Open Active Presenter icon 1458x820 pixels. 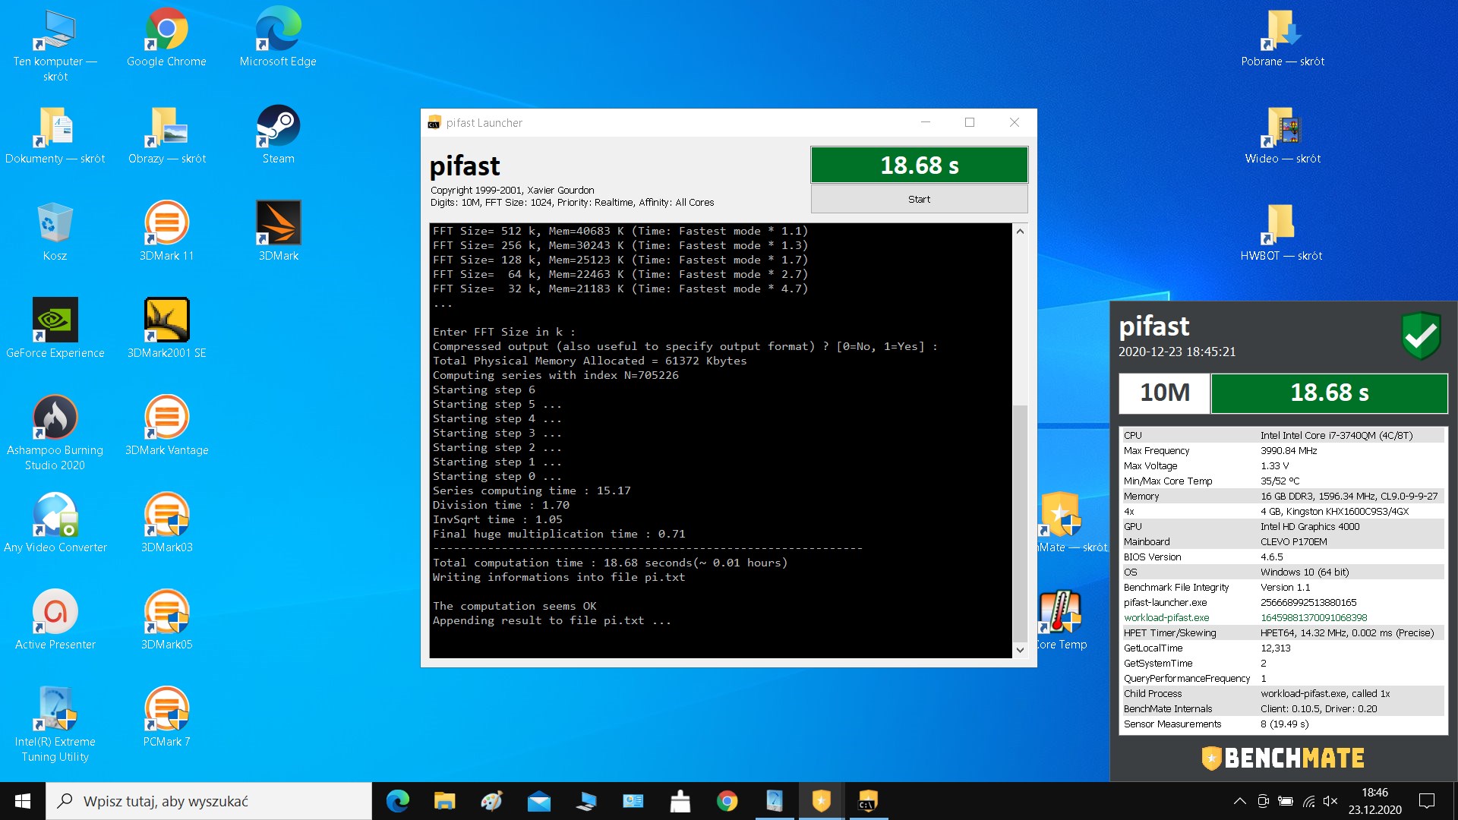(x=55, y=621)
